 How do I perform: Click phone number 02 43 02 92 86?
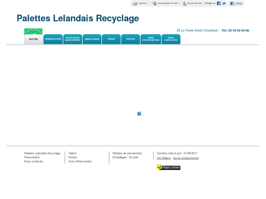click(239, 30)
